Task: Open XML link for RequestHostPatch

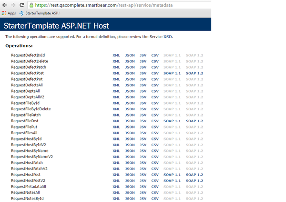Action: coord(116,163)
